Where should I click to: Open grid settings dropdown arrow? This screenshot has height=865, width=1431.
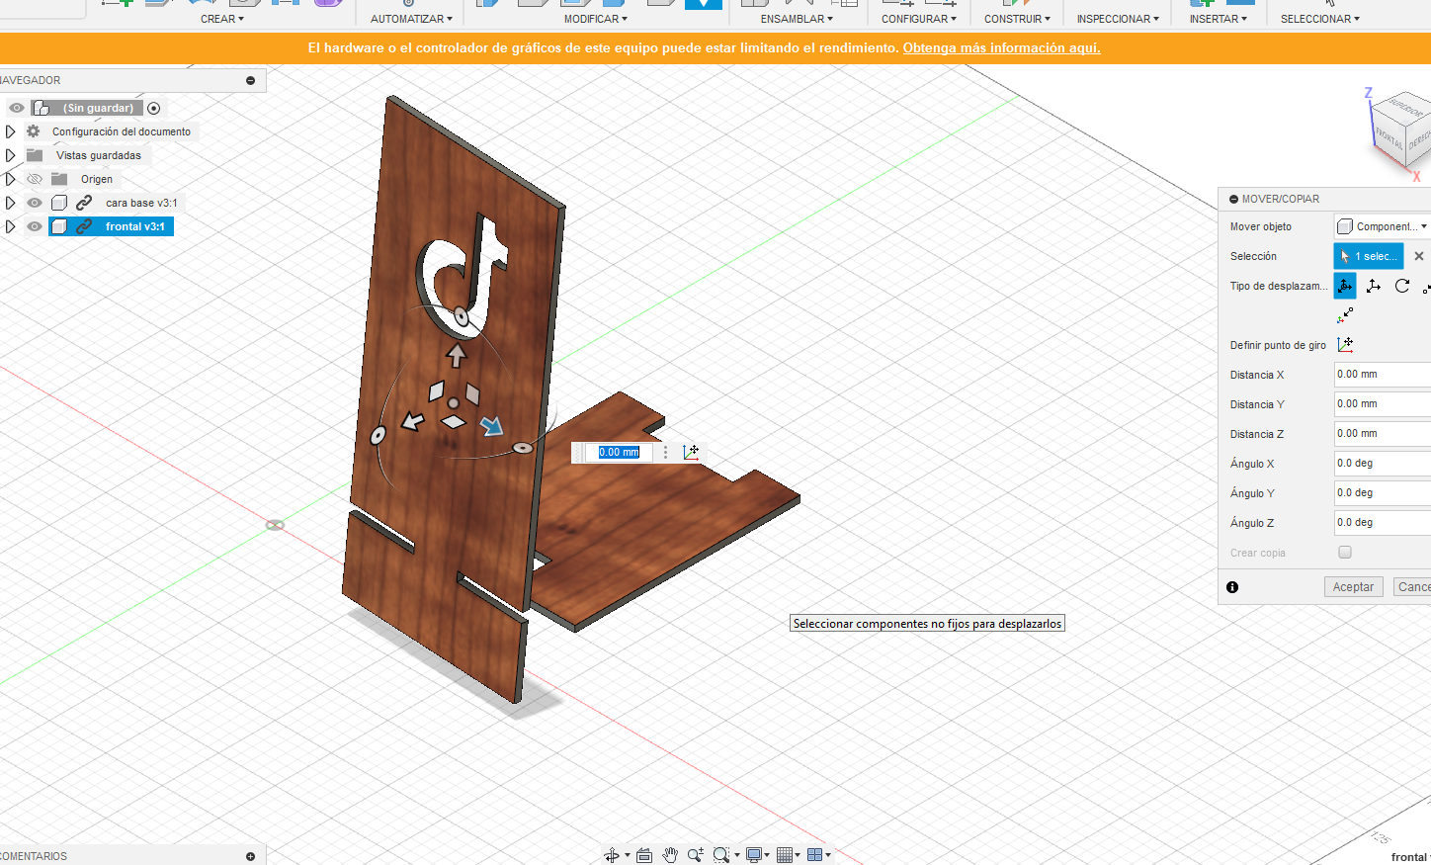[798, 855]
